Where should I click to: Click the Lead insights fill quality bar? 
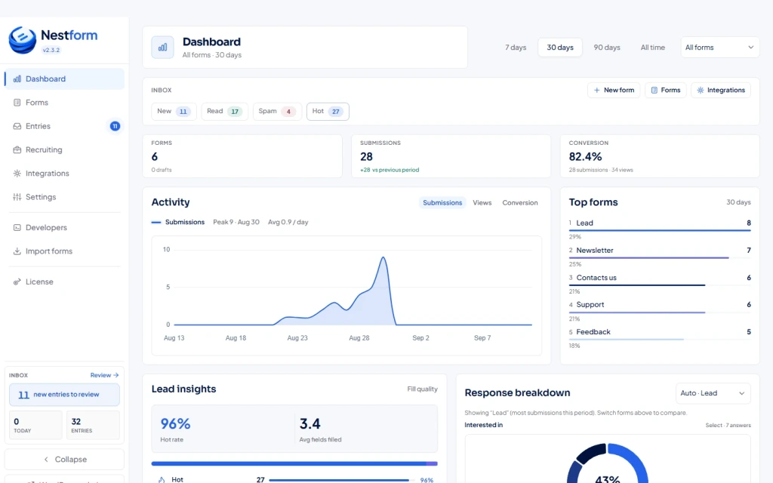point(294,464)
